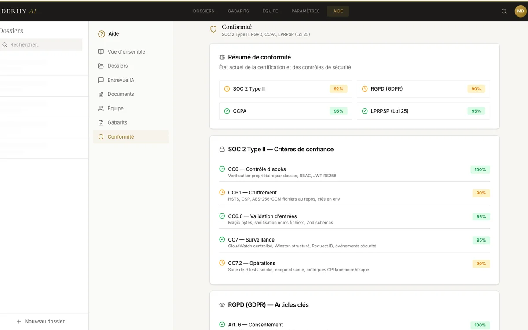This screenshot has height=330, width=528.
Task: Click the MD avatar in the top bar
Action: click(x=520, y=11)
